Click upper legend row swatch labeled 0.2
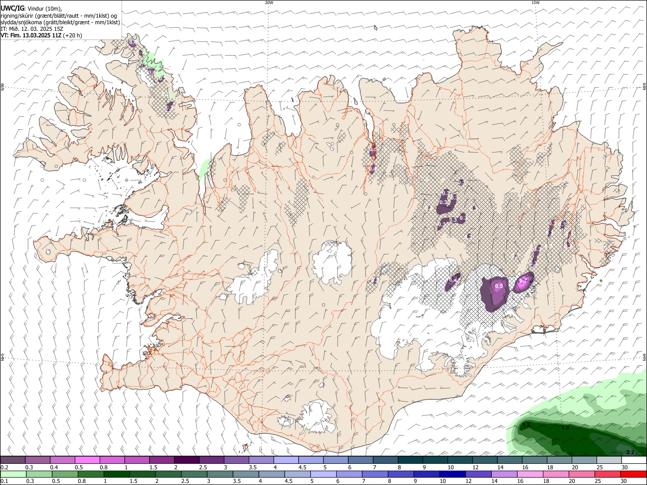Screen dimensions: 647x485 click(13, 460)
